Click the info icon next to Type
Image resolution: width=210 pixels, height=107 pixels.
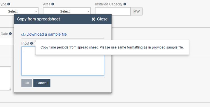(x=9, y=4)
